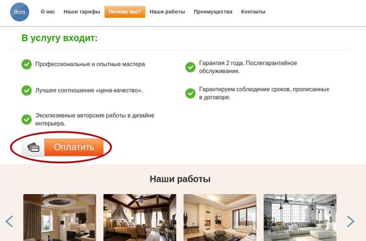The width and height of the screenshot is (366, 241).
Task: Click green checkmark beside Гарантия 2 года
Action: 190,67
